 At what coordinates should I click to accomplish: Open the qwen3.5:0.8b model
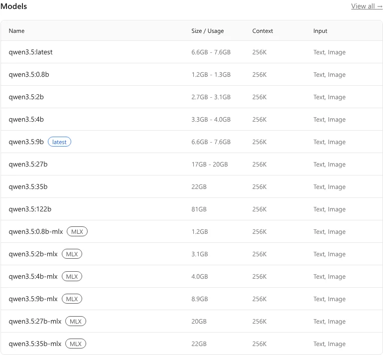click(x=29, y=75)
